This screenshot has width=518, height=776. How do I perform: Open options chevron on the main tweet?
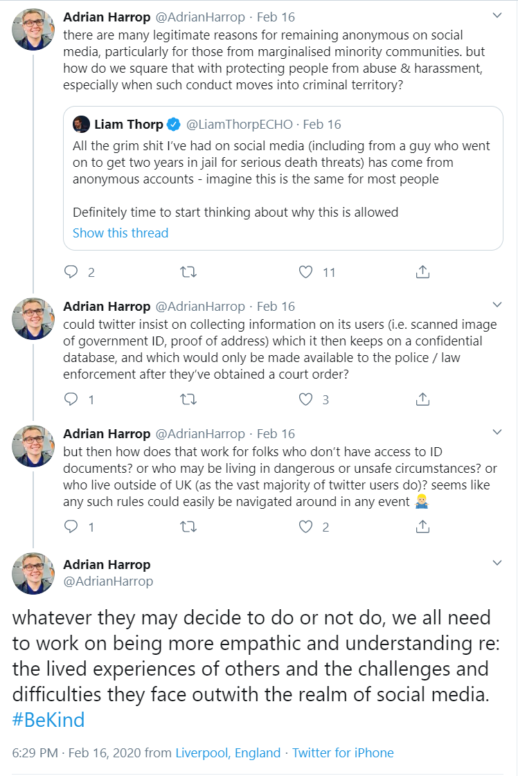tap(497, 563)
